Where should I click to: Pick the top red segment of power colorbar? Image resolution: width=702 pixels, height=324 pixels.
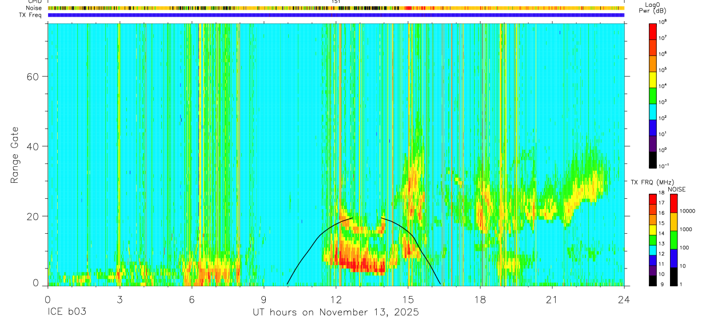653,31
